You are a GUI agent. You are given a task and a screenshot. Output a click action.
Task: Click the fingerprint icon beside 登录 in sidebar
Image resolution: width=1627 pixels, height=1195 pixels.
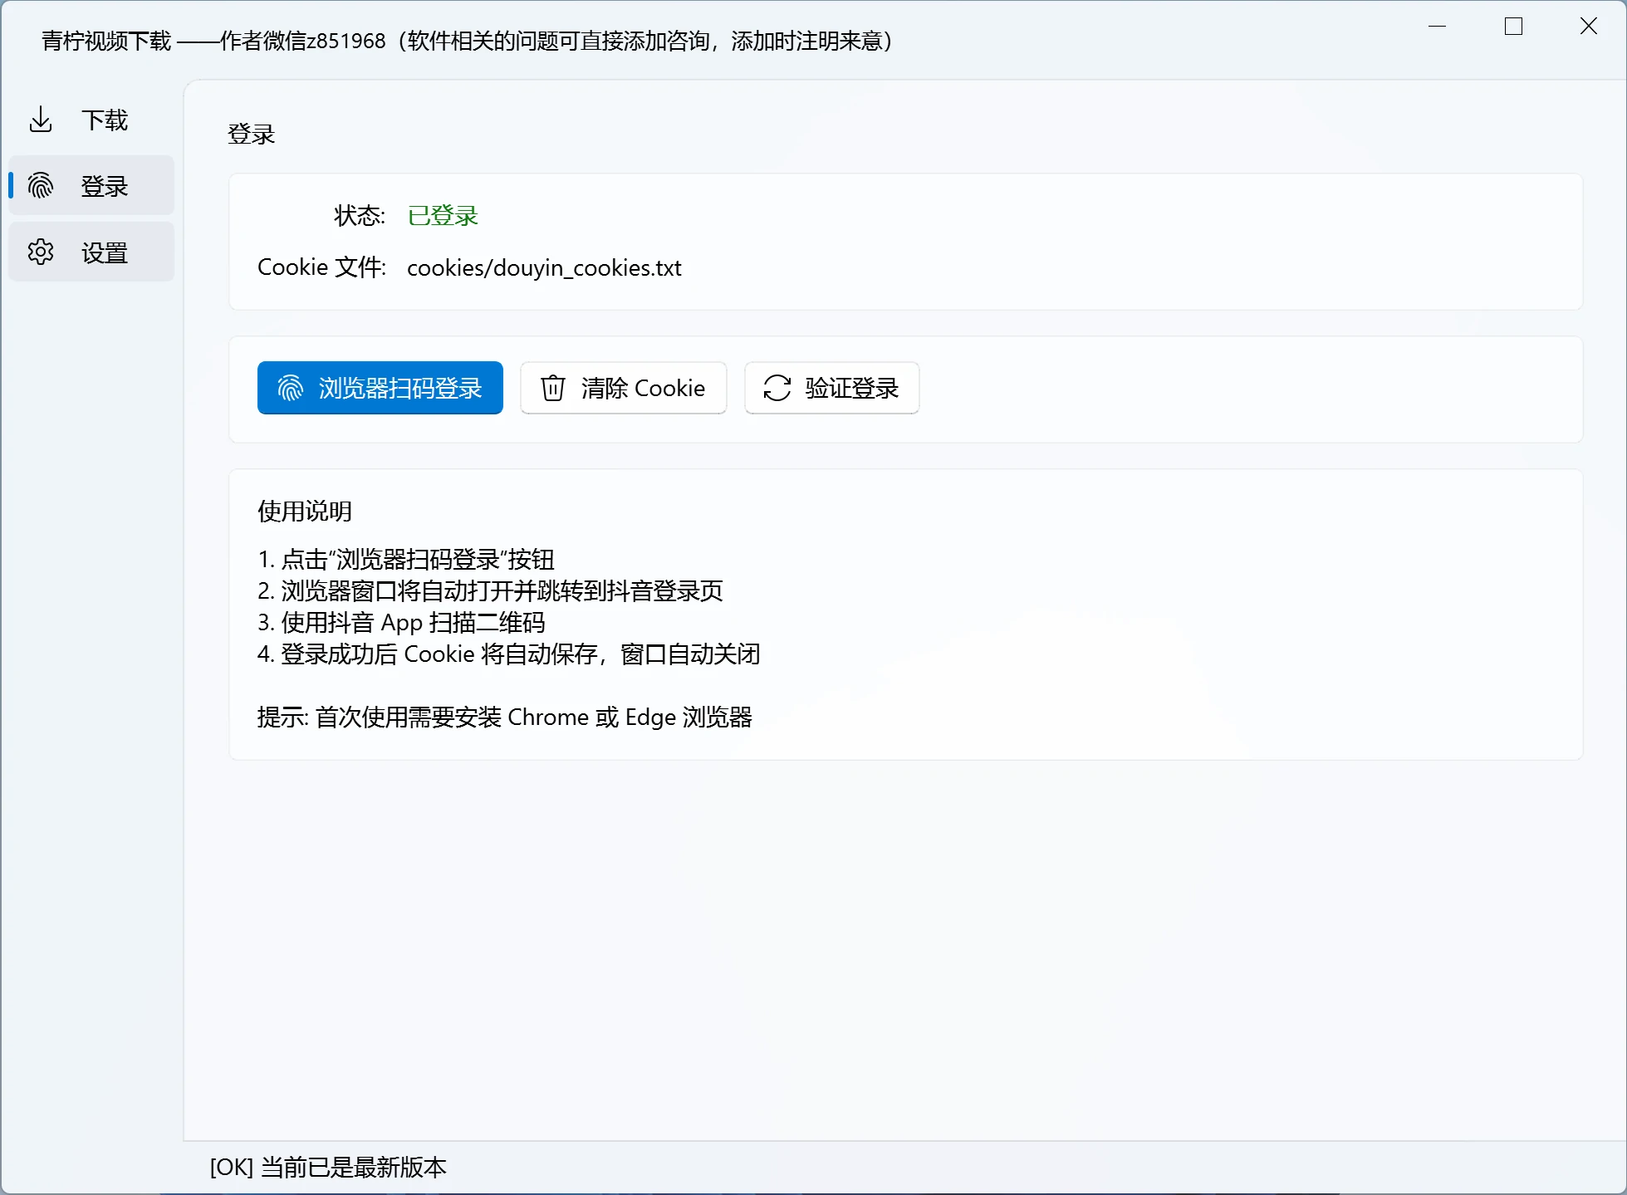point(41,185)
